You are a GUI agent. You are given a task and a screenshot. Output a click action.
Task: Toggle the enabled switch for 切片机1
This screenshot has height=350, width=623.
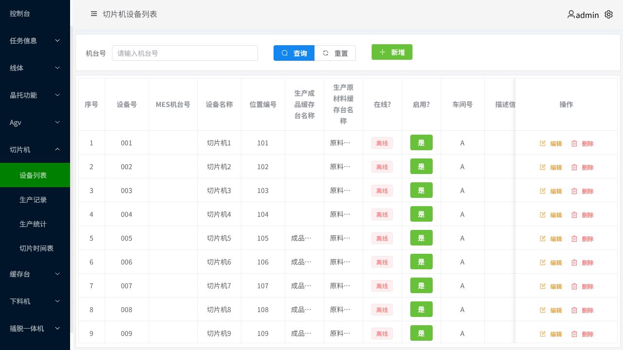tap(421, 142)
